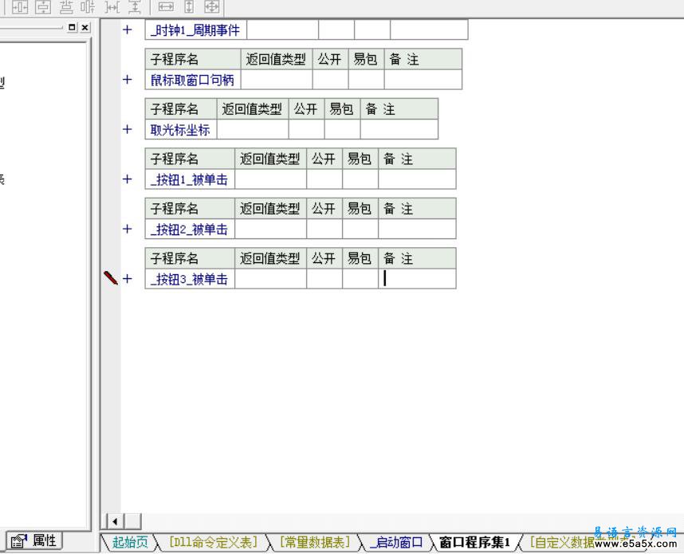
Task: Open the [常量数据表] tab
Action: coord(315,542)
